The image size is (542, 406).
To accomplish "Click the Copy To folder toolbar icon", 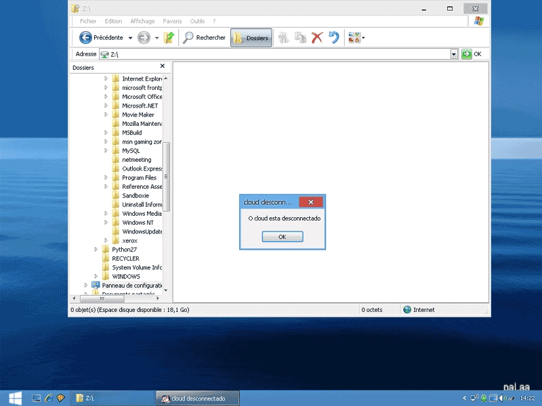I will point(300,38).
